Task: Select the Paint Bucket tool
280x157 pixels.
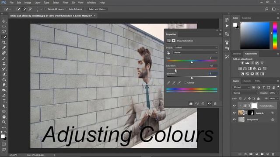Action: tap(4, 80)
